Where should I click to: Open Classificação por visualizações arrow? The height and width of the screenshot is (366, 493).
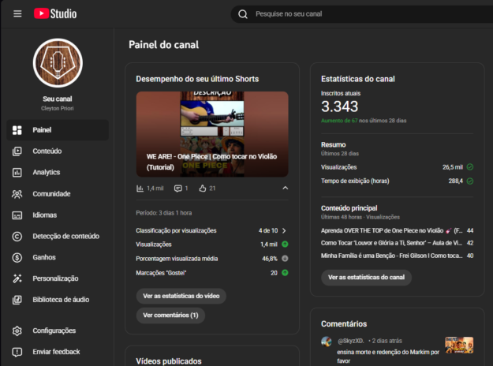tap(284, 231)
